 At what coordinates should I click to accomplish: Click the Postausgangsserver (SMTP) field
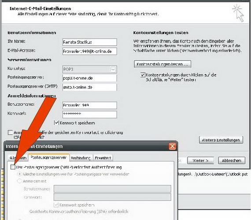[x=90, y=88]
